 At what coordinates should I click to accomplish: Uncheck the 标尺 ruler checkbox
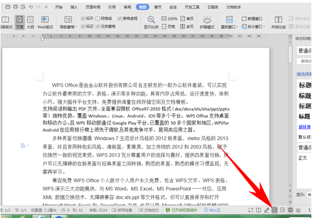pos(83,19)
